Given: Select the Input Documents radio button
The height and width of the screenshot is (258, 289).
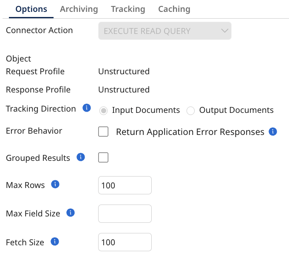Looking at the screenshot, I should pyautogui.click(x=103, y=110).
